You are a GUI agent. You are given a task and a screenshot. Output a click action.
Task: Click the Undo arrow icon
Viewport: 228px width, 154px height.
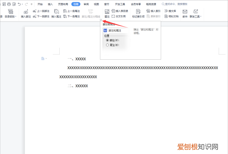pos(19,4)
